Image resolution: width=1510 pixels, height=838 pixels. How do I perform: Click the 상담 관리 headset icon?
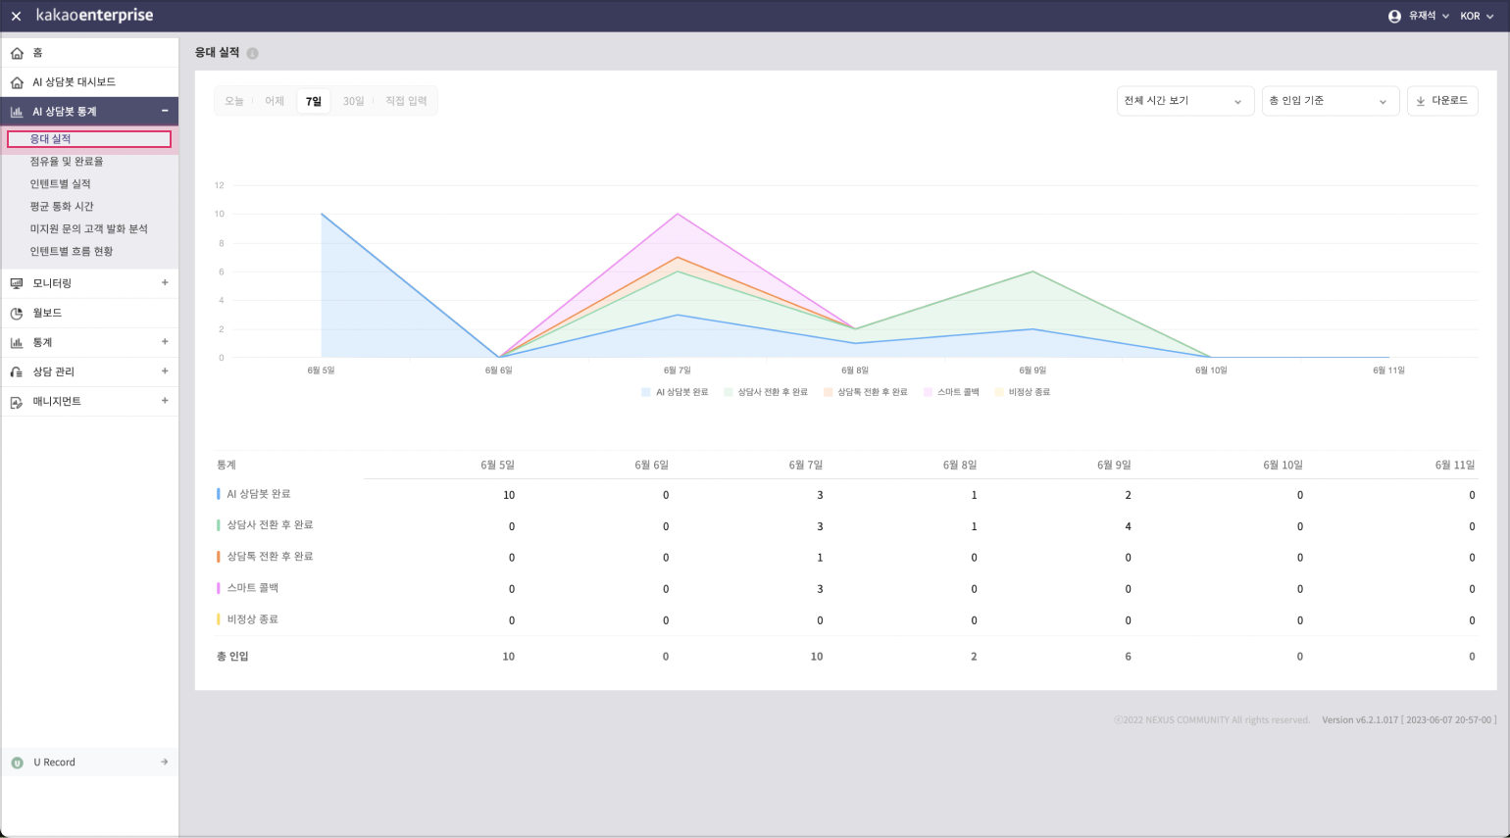click(17, 372)
